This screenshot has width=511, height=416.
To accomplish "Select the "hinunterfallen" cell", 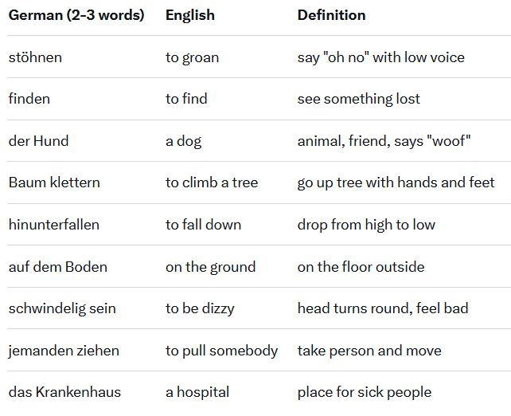I will coord(54,225).
